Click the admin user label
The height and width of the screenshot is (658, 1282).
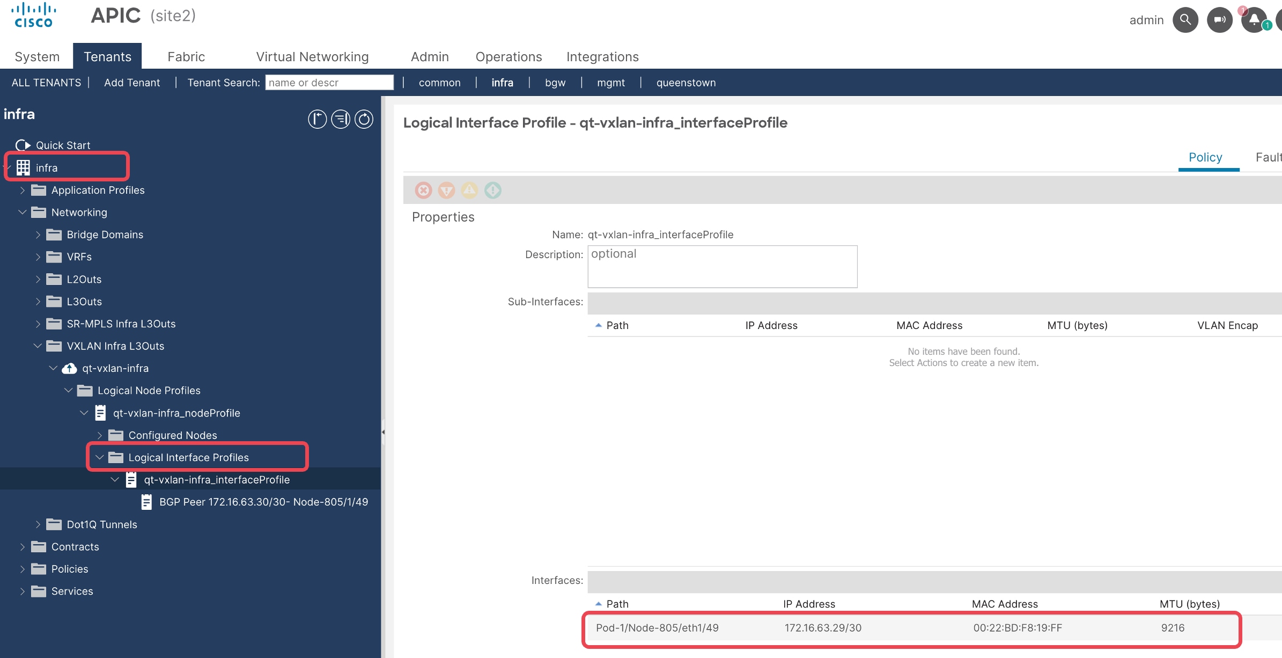click(1146, 20)
